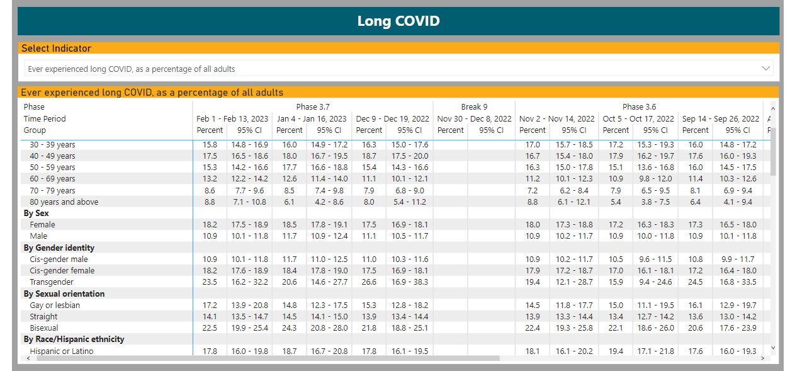Viewport: 790px width, 371px height.
Task: Select the 60 - 69 years row label
Action: pos(52,179)
